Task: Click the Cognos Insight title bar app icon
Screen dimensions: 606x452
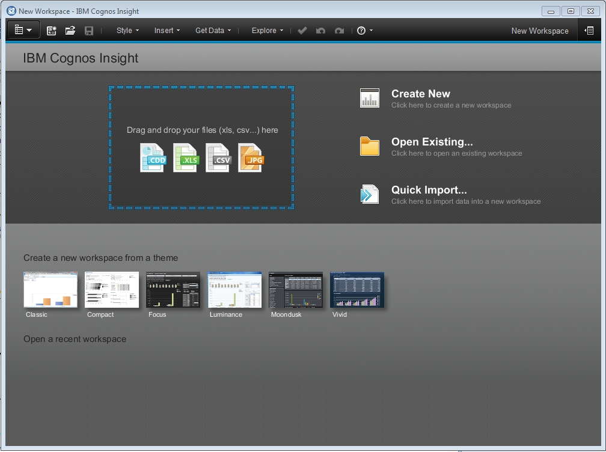Action: pyautogui.click(x=11, y=11)
